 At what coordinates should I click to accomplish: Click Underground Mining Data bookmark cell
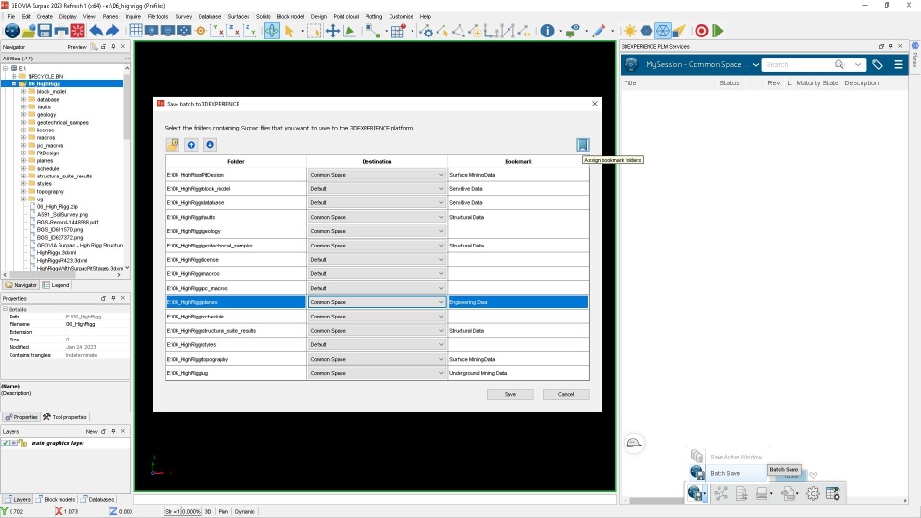click(517, 373)
